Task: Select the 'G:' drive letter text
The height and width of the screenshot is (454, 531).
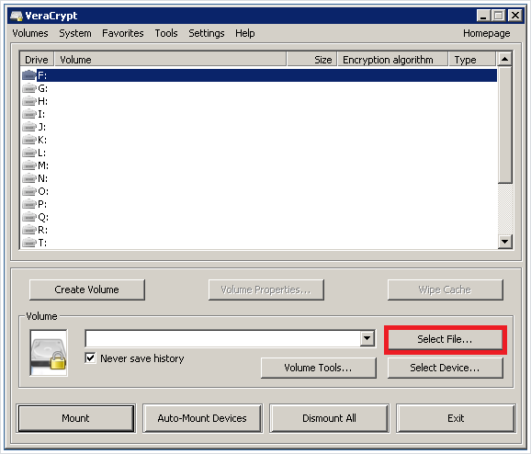Action: tap(42, 88)
